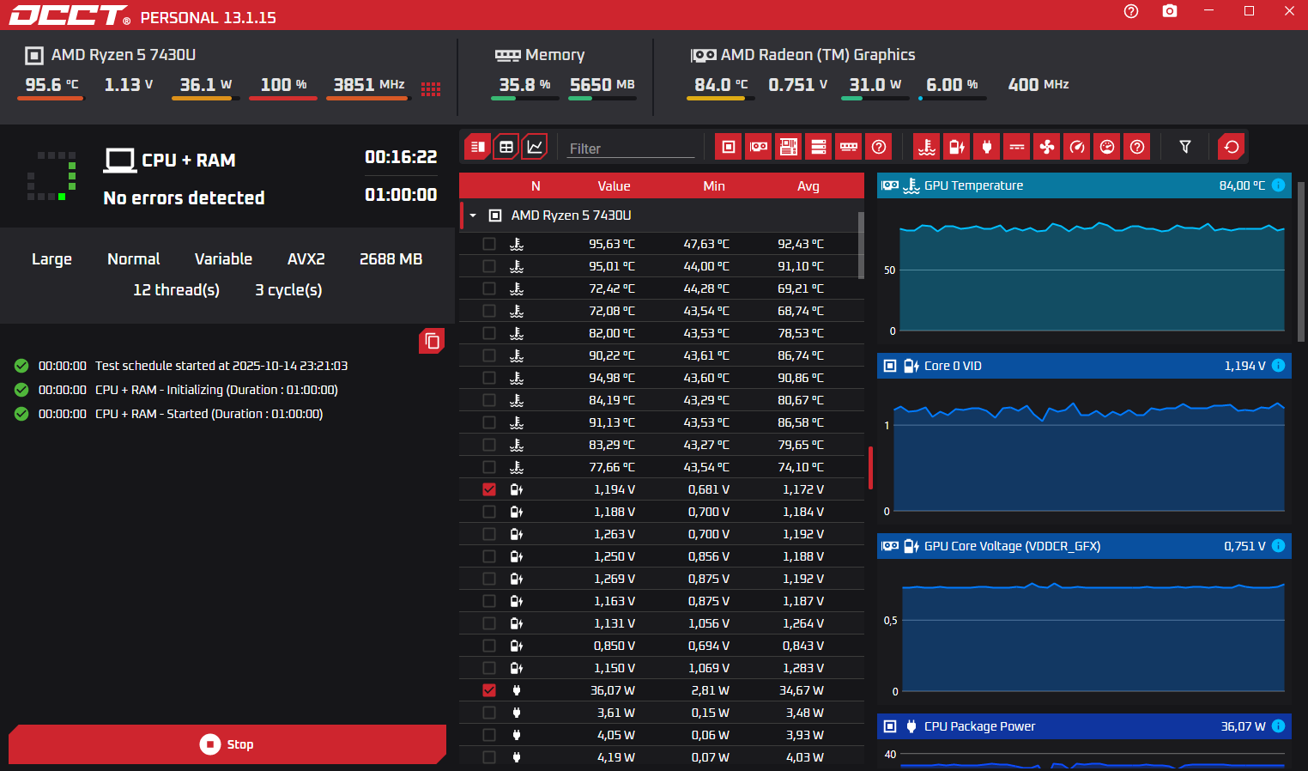This screenshot has width=1308, height=771.
Task: Check the box for 95,63 °C row
Action: pos(489,244)
